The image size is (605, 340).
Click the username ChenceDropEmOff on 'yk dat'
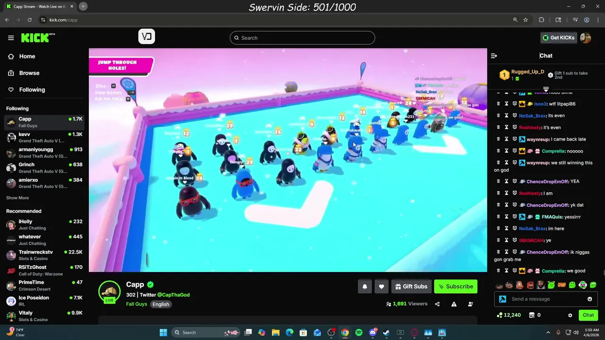click(547, 205)
